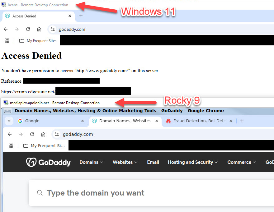The height and width of the screenshot is (212, 274).
Task: Click the https://errors.edgesuite.net/ text
Action: (x=28, y=92)
